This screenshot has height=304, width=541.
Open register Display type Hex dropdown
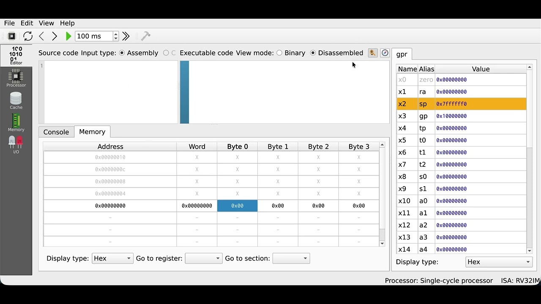click(499, 262)
